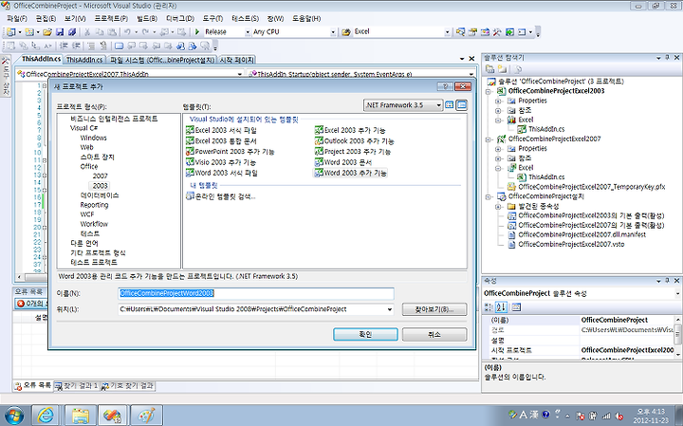Image resolution: width=683 pixels, height=426 pixels.
Task: Open the Toolbox toolbar icon
Action: tap(497, 32)
